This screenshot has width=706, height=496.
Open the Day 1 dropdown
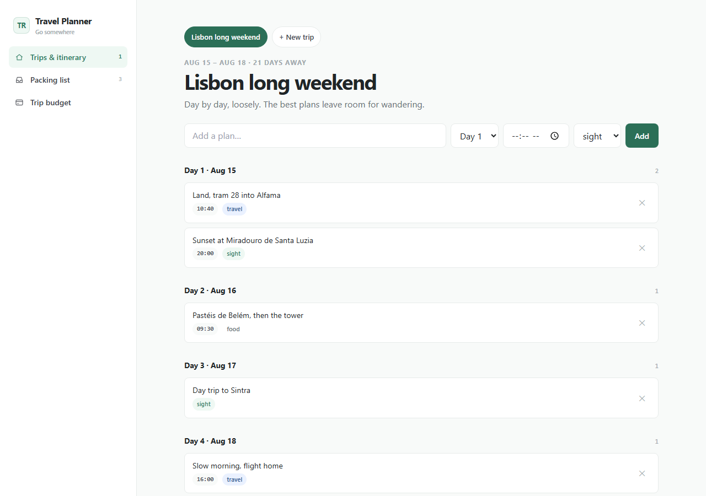pos(474,136)
